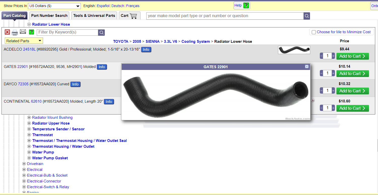Expand the Electrical category
Image resolution: width=378 pixels, height=195 pixels.
(x=24, y=170)
